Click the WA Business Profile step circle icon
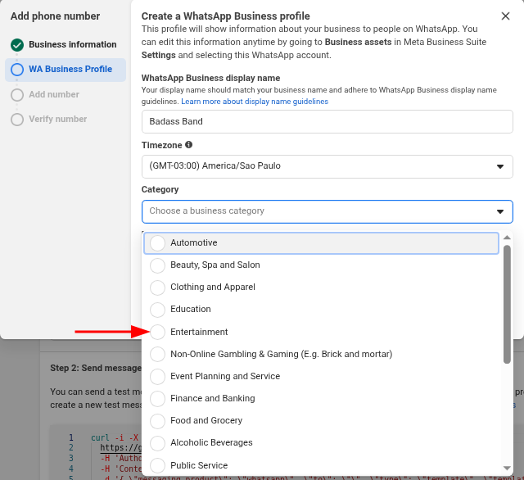The height and width of the screenshot is (480, 524). point(17,70)
